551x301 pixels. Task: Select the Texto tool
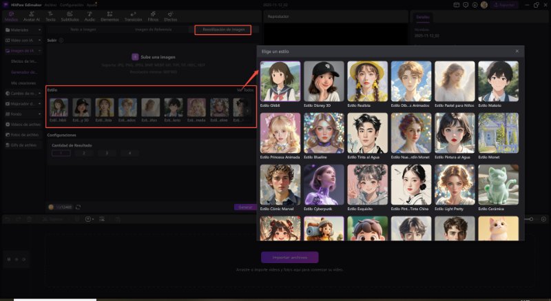50,17
